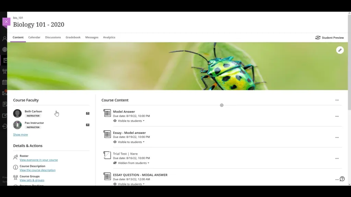Toggle the hidden eye icon for Trial Test | Nere

[115, 163]
